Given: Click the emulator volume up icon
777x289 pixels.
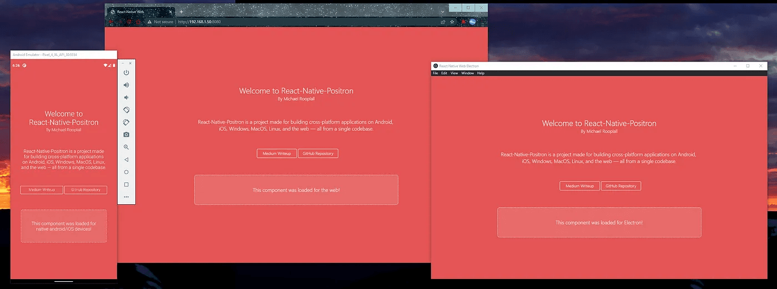Looking at the screenshot, I should [x=127, y=85].
